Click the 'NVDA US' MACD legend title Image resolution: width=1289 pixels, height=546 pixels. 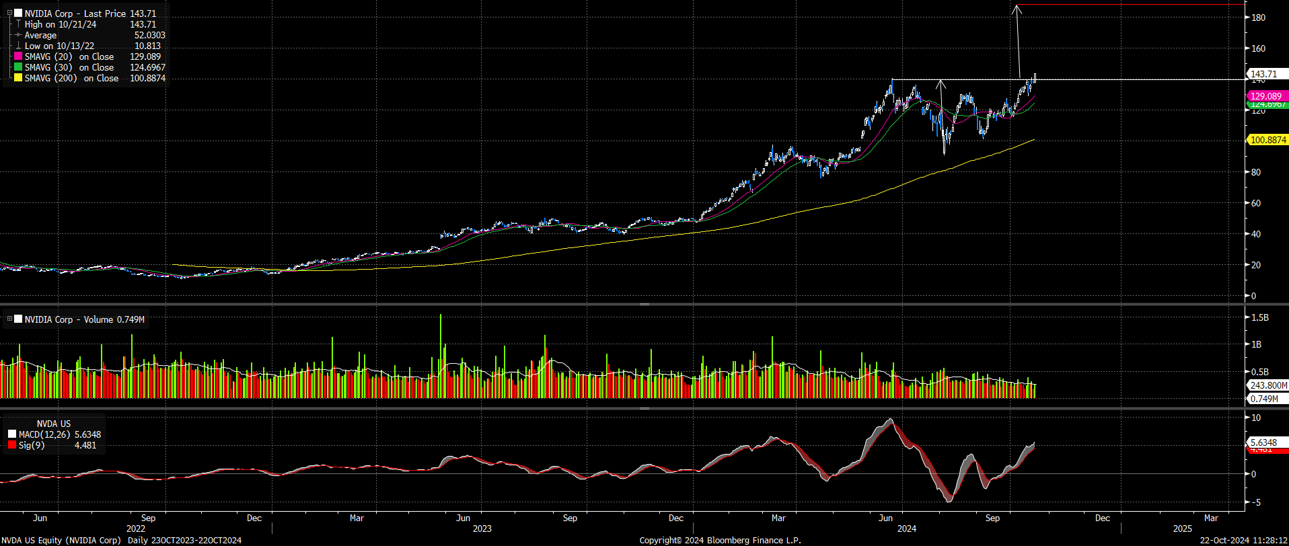(53, 424)
